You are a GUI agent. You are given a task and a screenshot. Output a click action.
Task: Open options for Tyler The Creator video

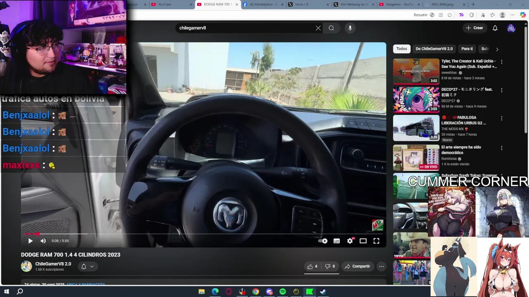pyautogui.click(x=502, y=62)
